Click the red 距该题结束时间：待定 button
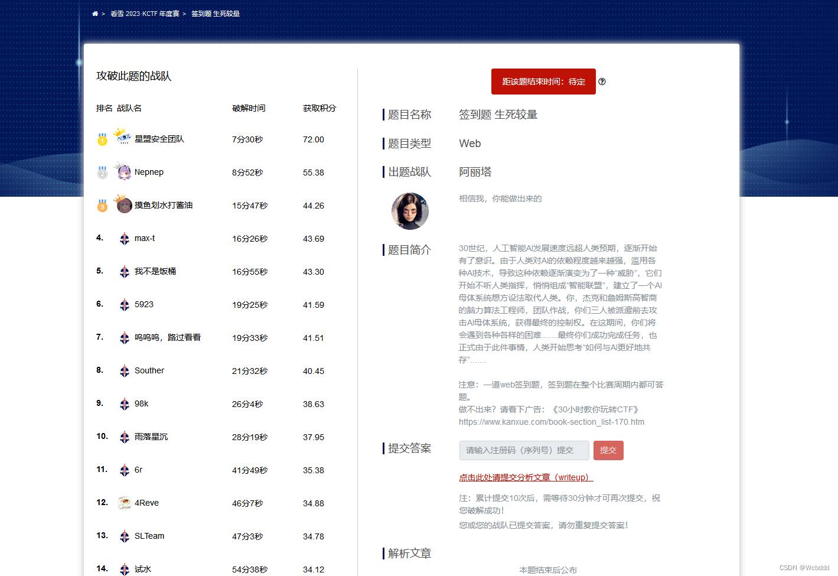The image size is (838, 576). point(543,82)
